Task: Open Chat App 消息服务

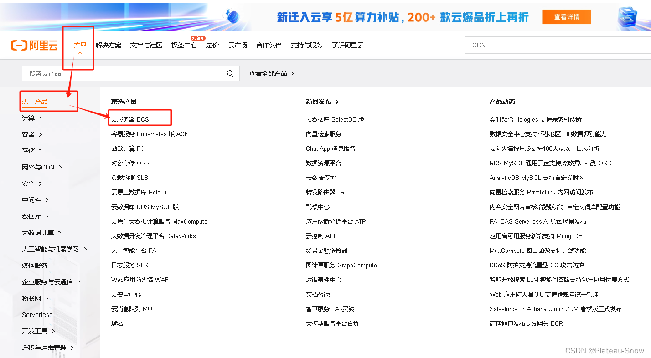Action: pyautogui.click(x=331, y=148)
